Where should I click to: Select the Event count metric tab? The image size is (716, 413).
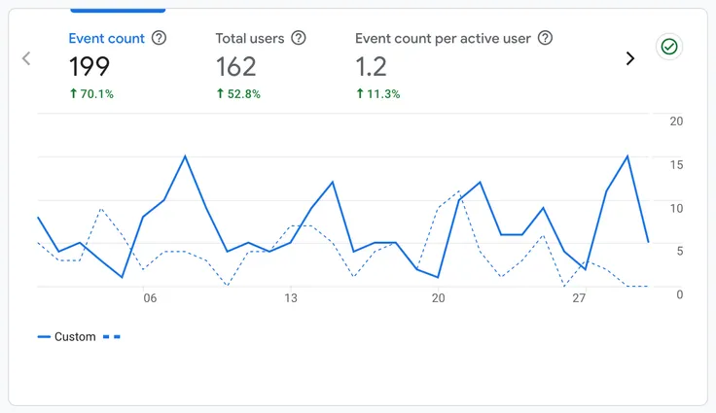click(106, 39)
